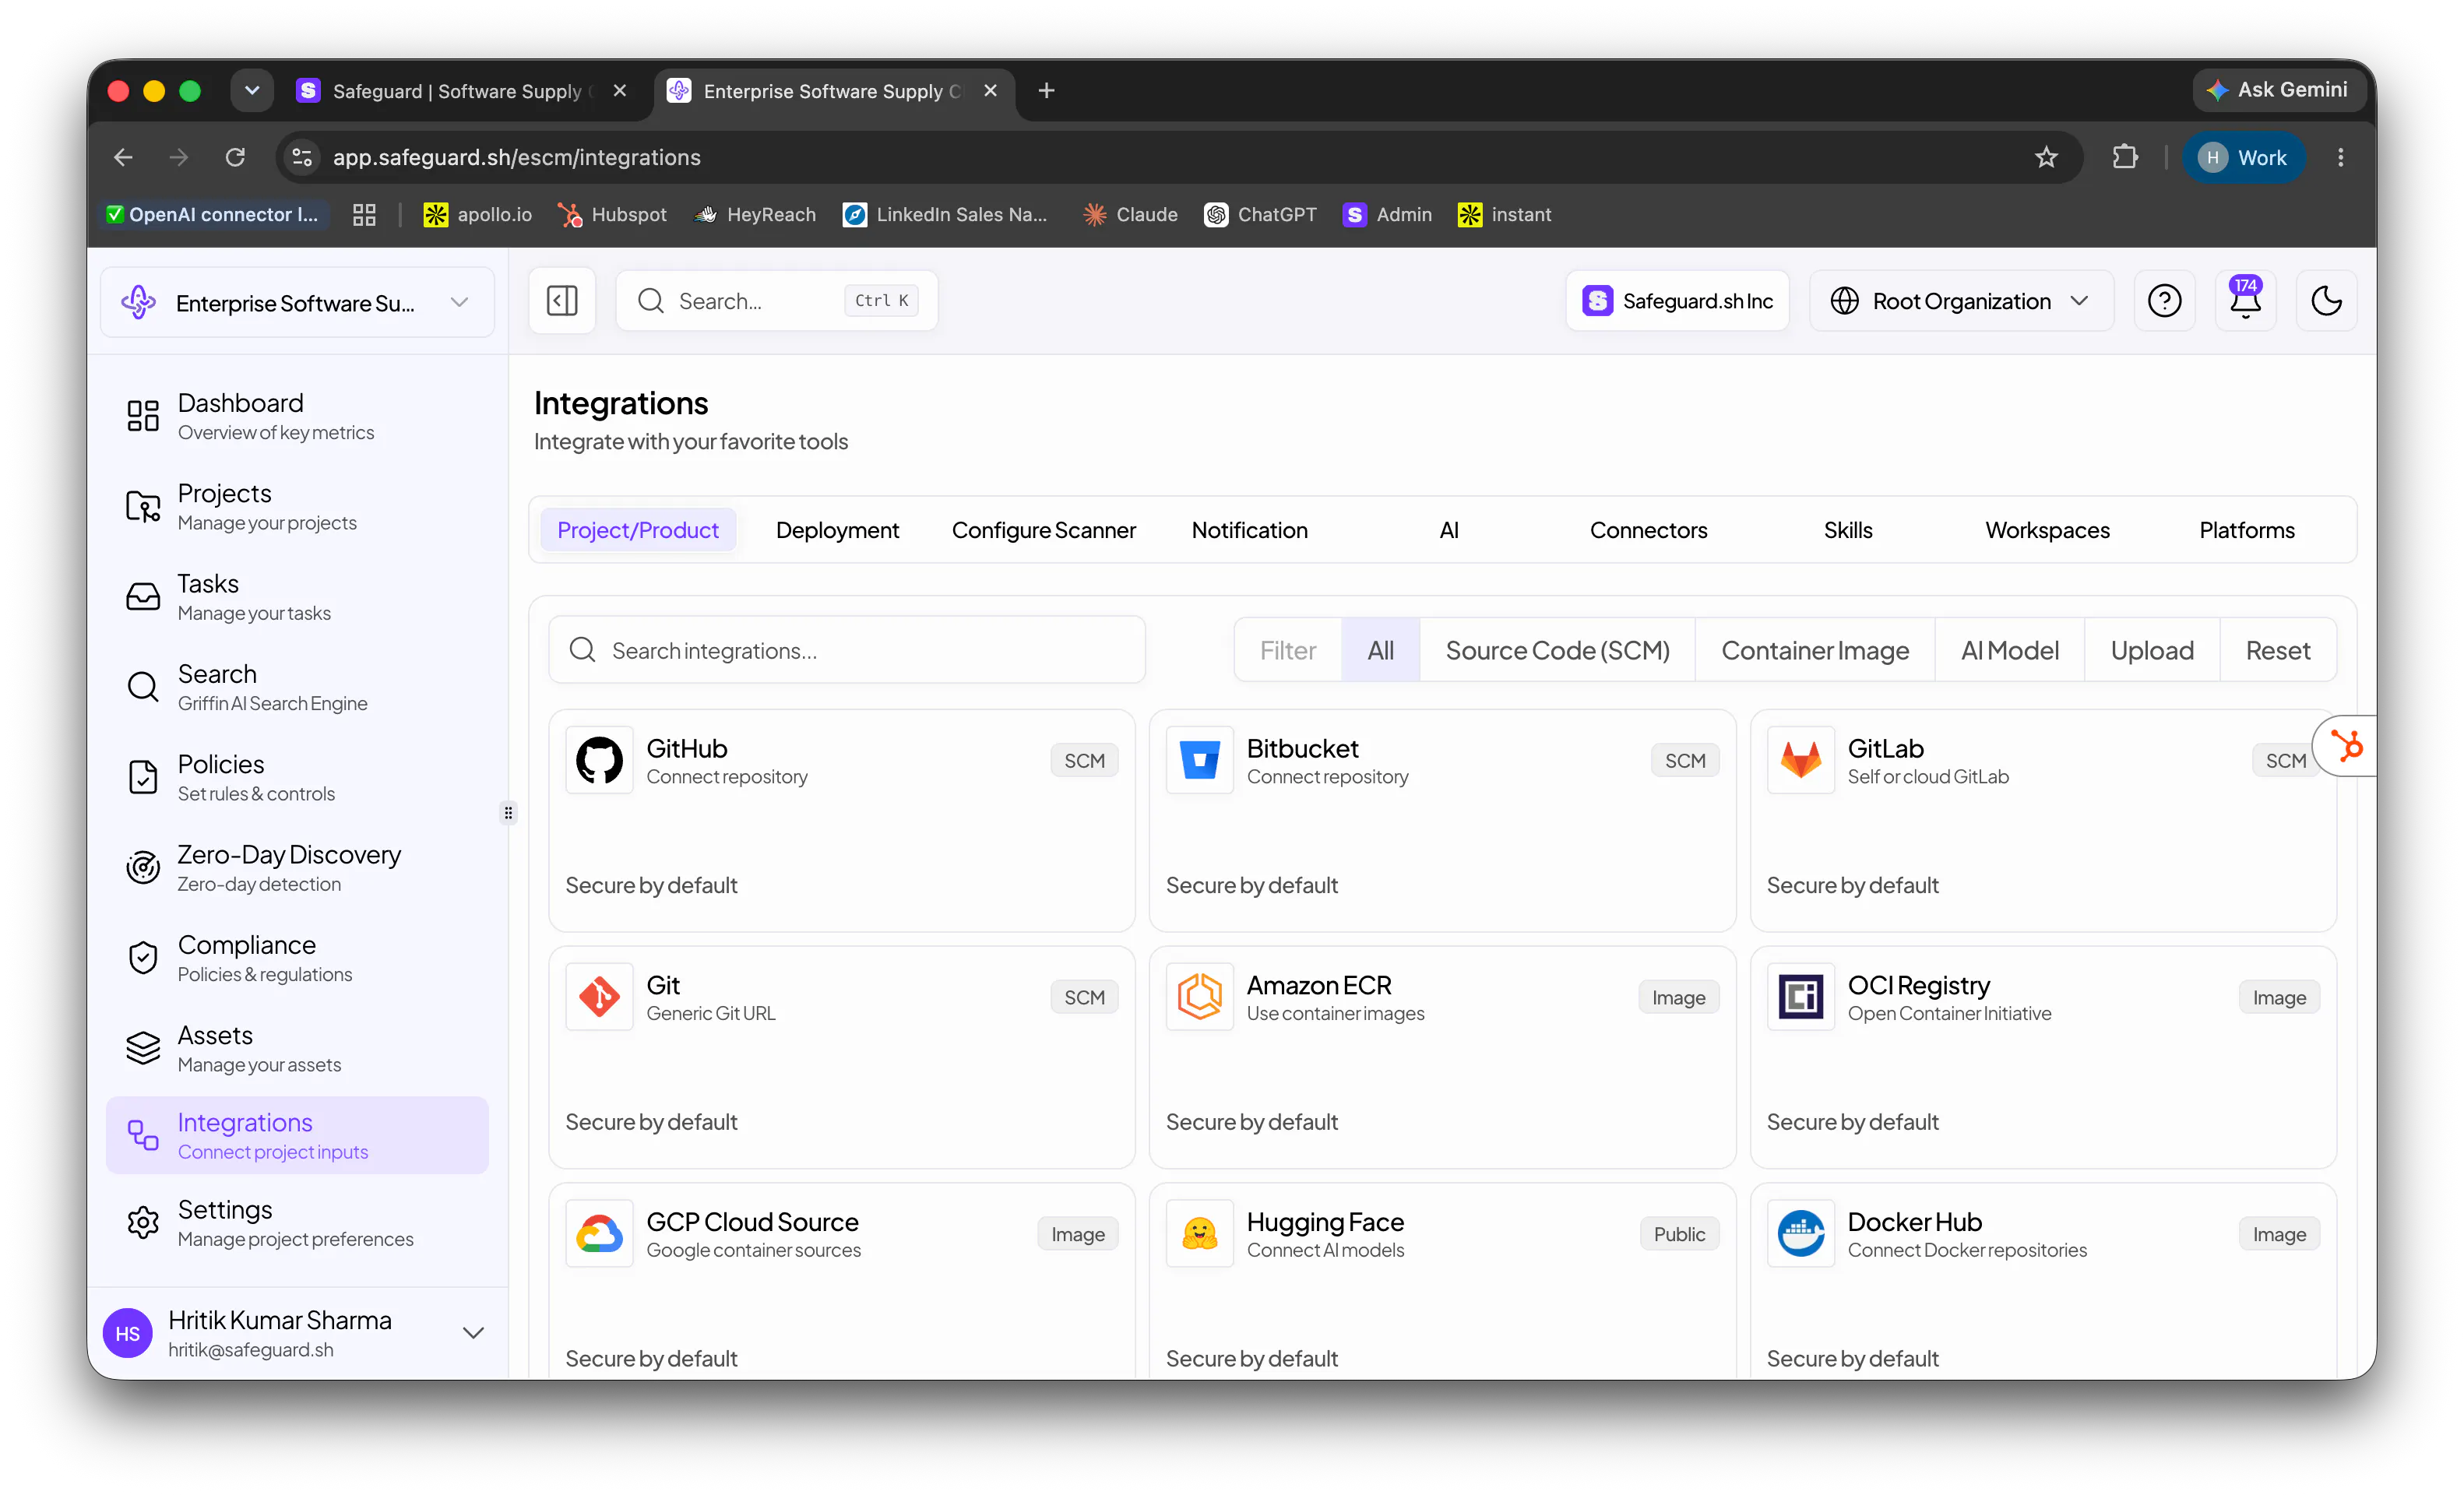Open Tasks in sidebar
The width and height of the screenshot is (2464, 1495).
click(x=297, y=597)
